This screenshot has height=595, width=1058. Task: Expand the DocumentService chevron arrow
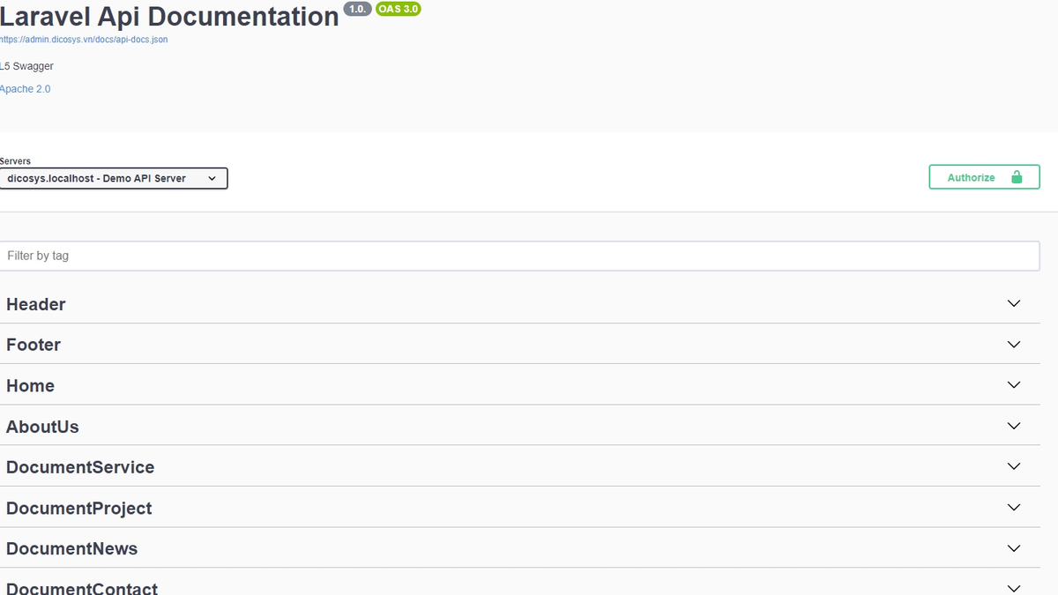point(1014,466)
